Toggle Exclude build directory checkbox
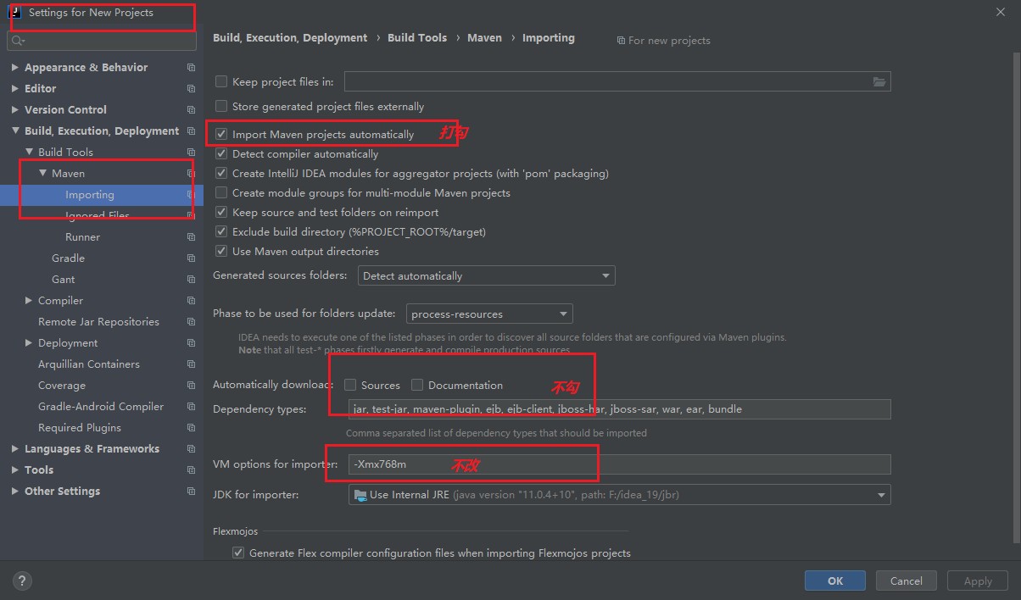This screenshot has height=600, width=1021. (x=221, y=232)
